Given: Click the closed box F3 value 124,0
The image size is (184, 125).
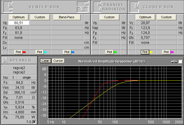Looking at the screenshot, I should [145, 33].
